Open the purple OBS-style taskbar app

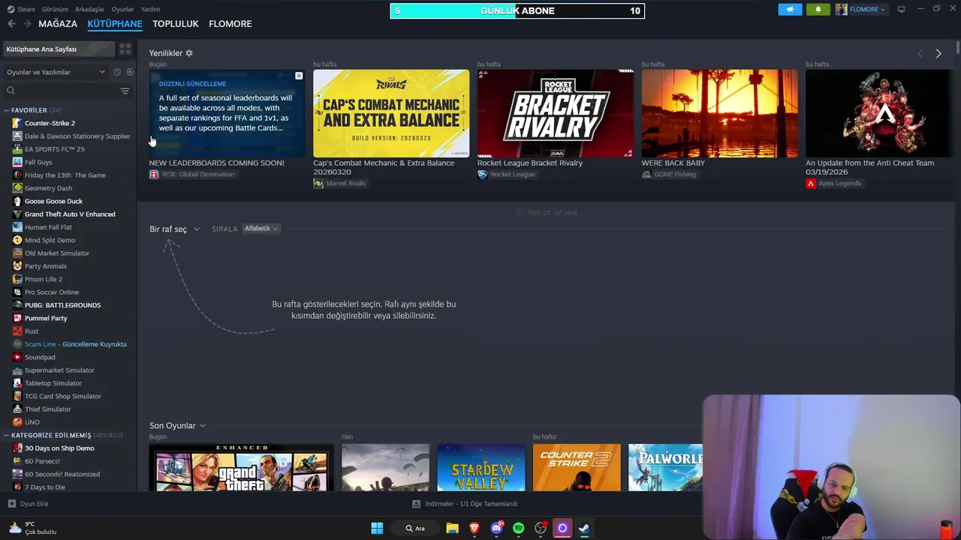[x=562, y=528]
